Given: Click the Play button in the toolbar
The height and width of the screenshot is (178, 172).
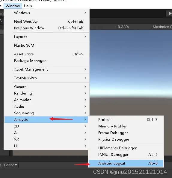Looking at the screenshot, I should 169,13.
